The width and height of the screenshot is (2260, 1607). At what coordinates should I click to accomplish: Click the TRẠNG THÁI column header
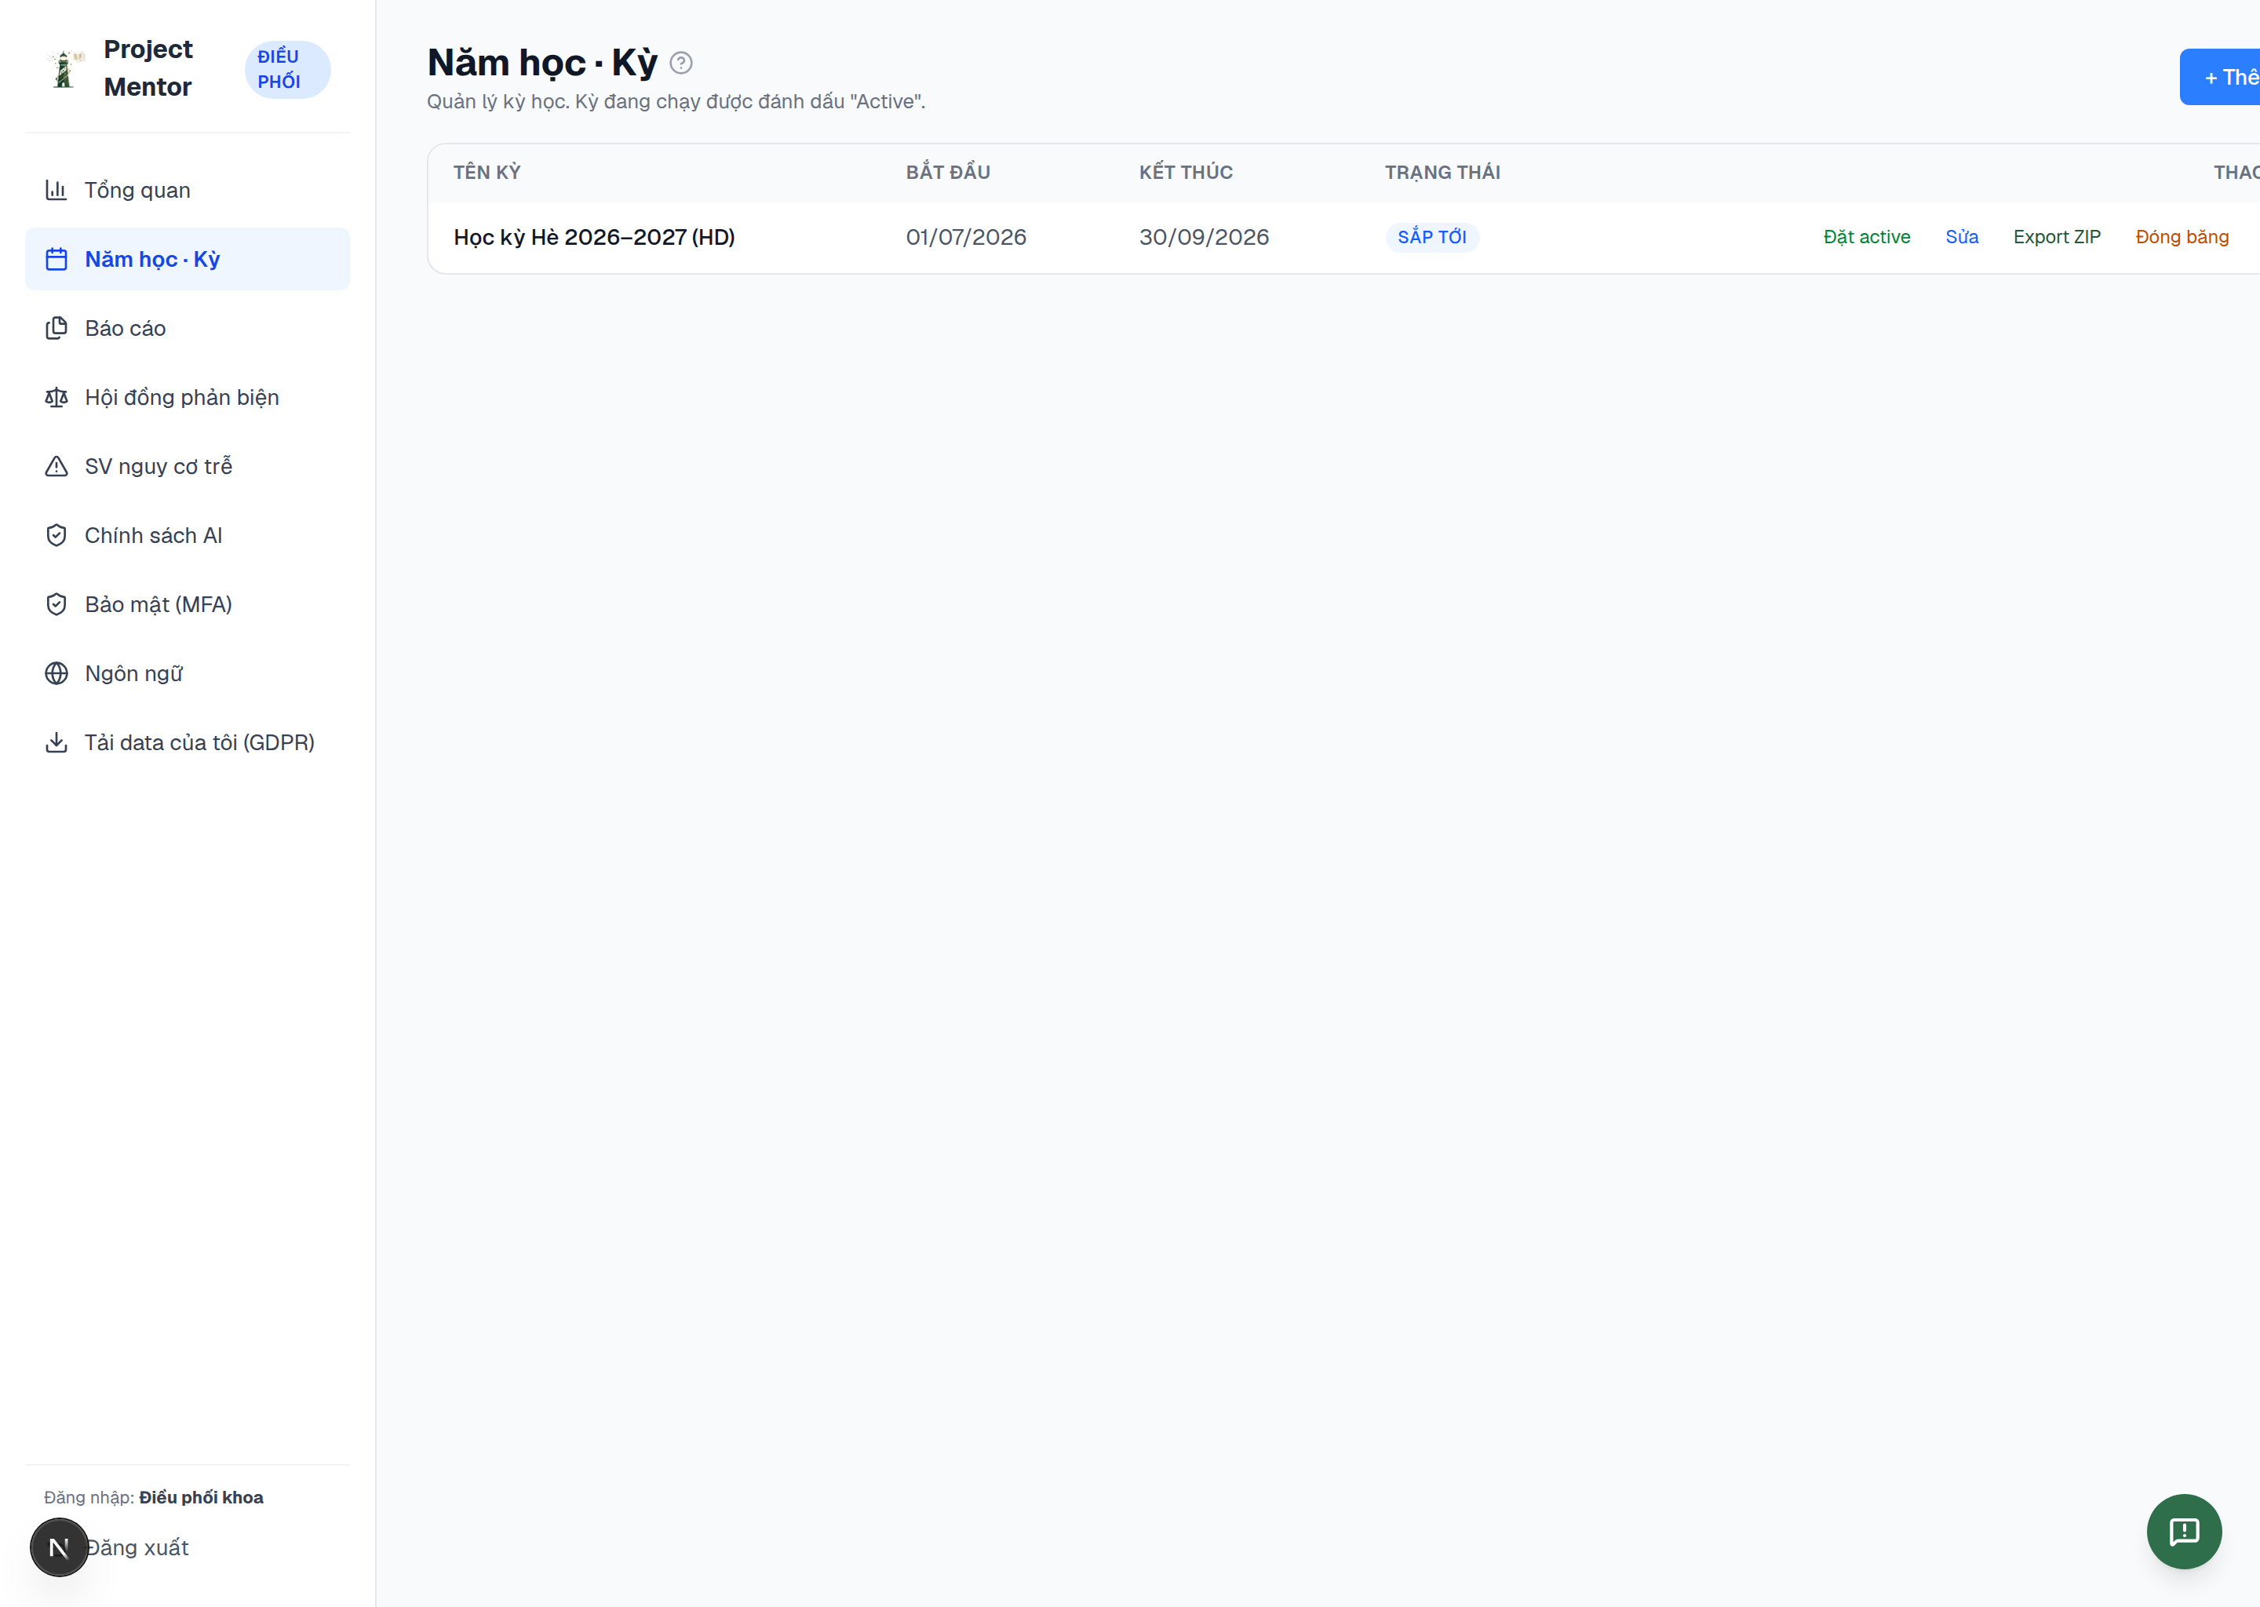click(x=1442, y=172)
